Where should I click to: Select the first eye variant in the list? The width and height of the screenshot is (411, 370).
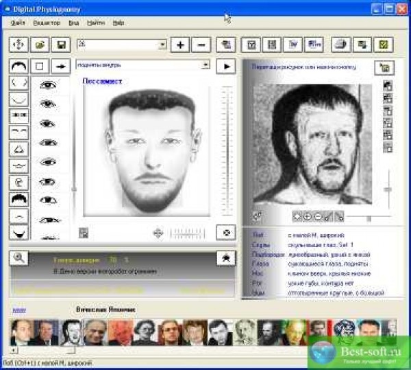(x=47, y=85)
